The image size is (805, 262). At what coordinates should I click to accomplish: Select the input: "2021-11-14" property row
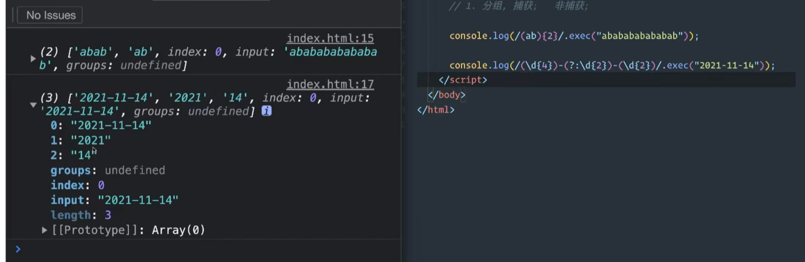[x=114, y=200]
